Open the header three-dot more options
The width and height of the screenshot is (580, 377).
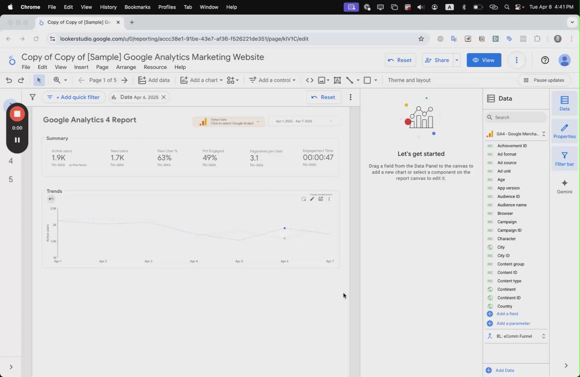[517, 60]
